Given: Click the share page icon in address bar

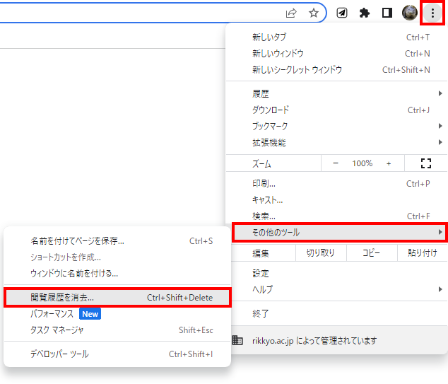Looking at the screenshot, I should pyautogui.click(x=291, y=13).
